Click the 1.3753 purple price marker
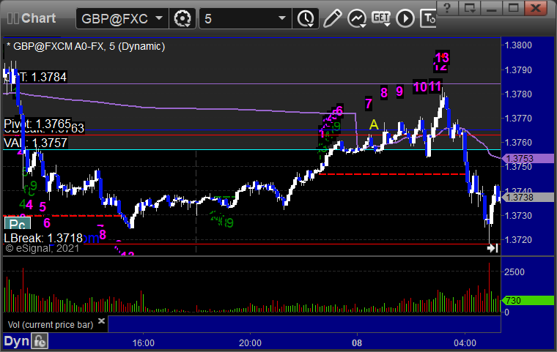Viewport: 557px width, 352px height. tap(529, 158)
